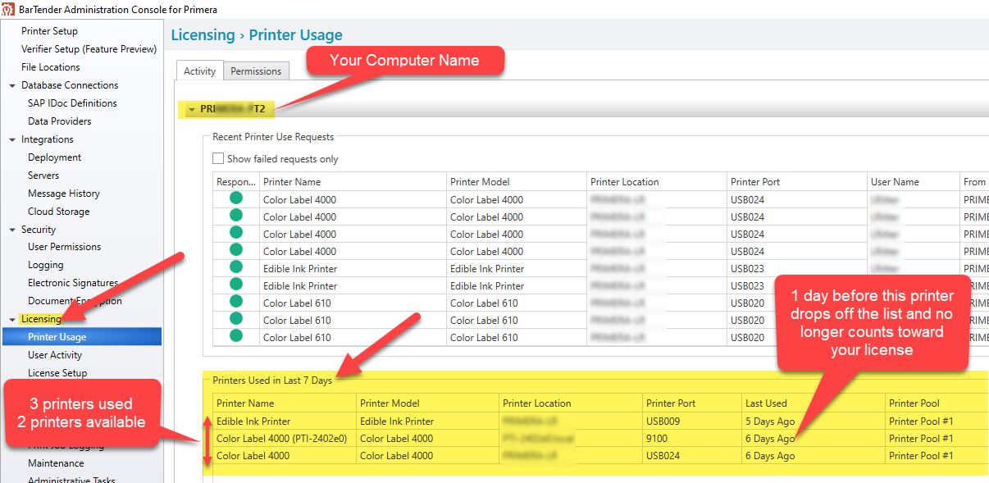Enable the Show failed requests only checkbox

(218, 159)
